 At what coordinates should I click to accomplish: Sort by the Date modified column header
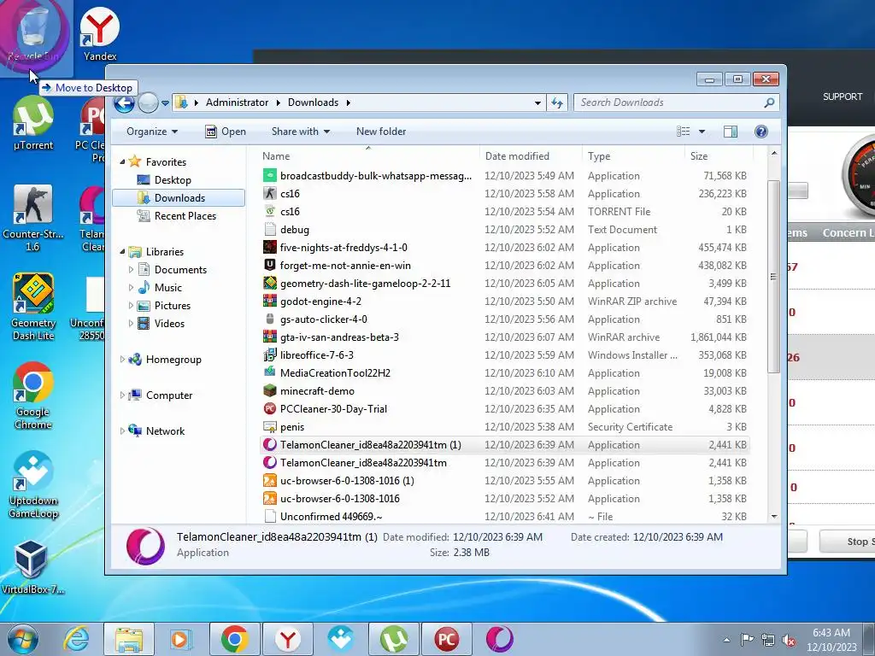pos(530,156)
